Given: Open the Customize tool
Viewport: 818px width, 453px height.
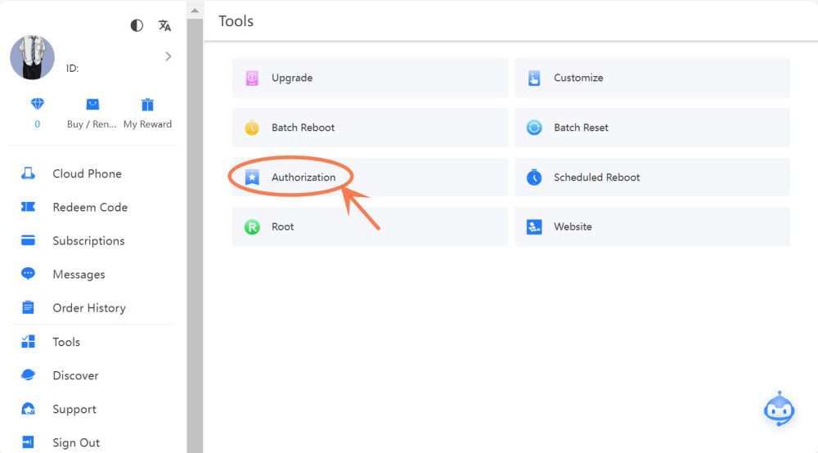Looking at the screenshot, I should pyautogui.click(x=652, y=78).
